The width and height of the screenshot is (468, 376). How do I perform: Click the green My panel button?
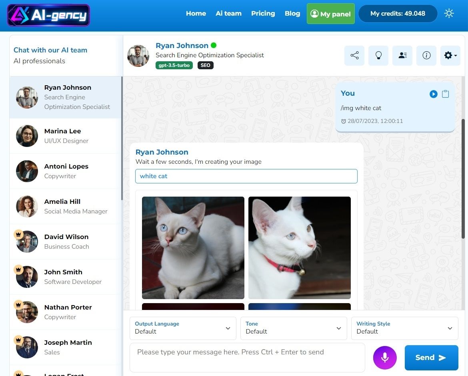tap(330, 14)
